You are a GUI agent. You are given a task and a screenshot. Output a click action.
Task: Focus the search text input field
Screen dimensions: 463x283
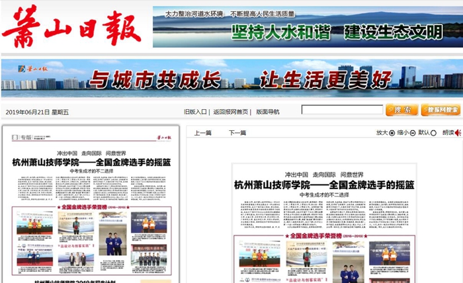pyautogui.click(x=342, y=110)
